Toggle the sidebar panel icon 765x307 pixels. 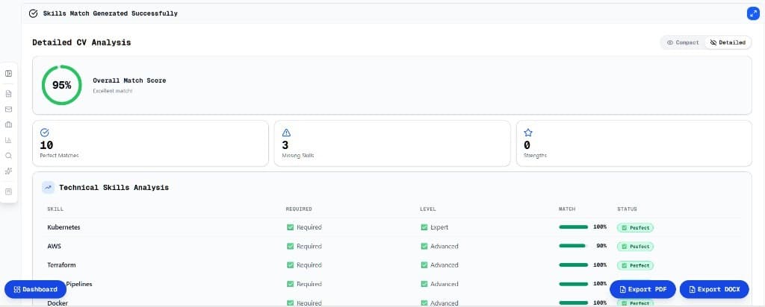click(x=8, y=74)
